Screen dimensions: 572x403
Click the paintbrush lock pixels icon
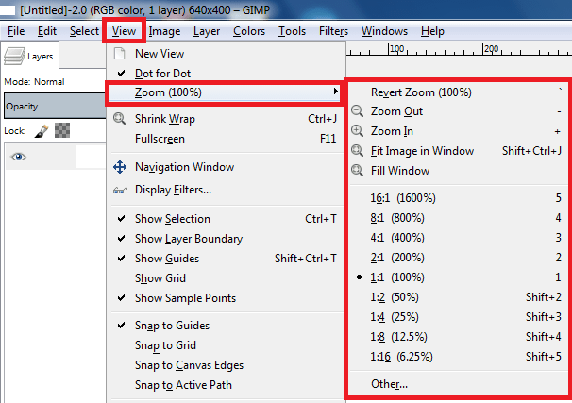(x=42, y=130)
